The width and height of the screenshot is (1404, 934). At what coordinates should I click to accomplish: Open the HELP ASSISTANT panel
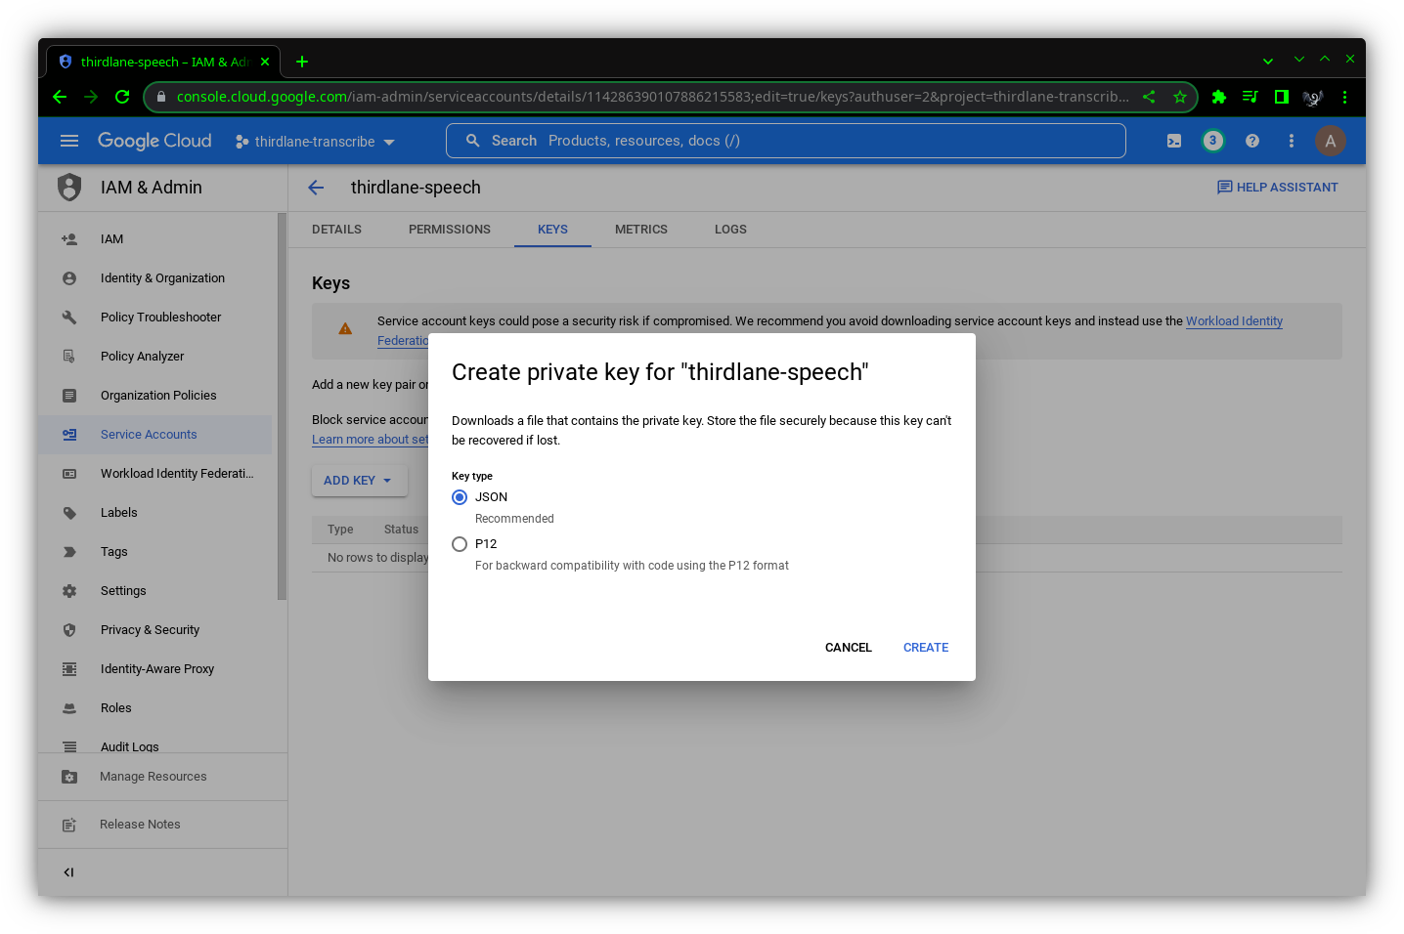pyautogui.click(x=1277, y=188)
